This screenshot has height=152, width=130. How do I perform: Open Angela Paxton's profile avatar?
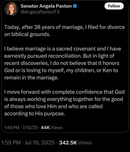(11, 9)
